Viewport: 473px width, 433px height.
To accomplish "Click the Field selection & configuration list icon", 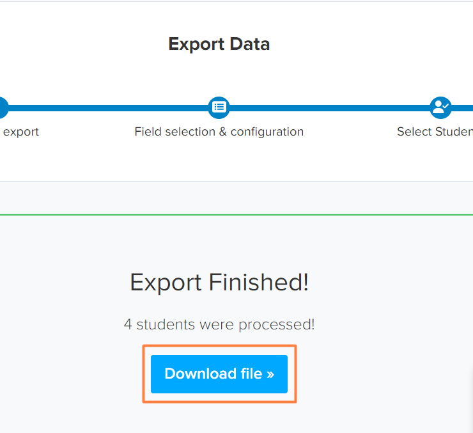I will 219,107.
